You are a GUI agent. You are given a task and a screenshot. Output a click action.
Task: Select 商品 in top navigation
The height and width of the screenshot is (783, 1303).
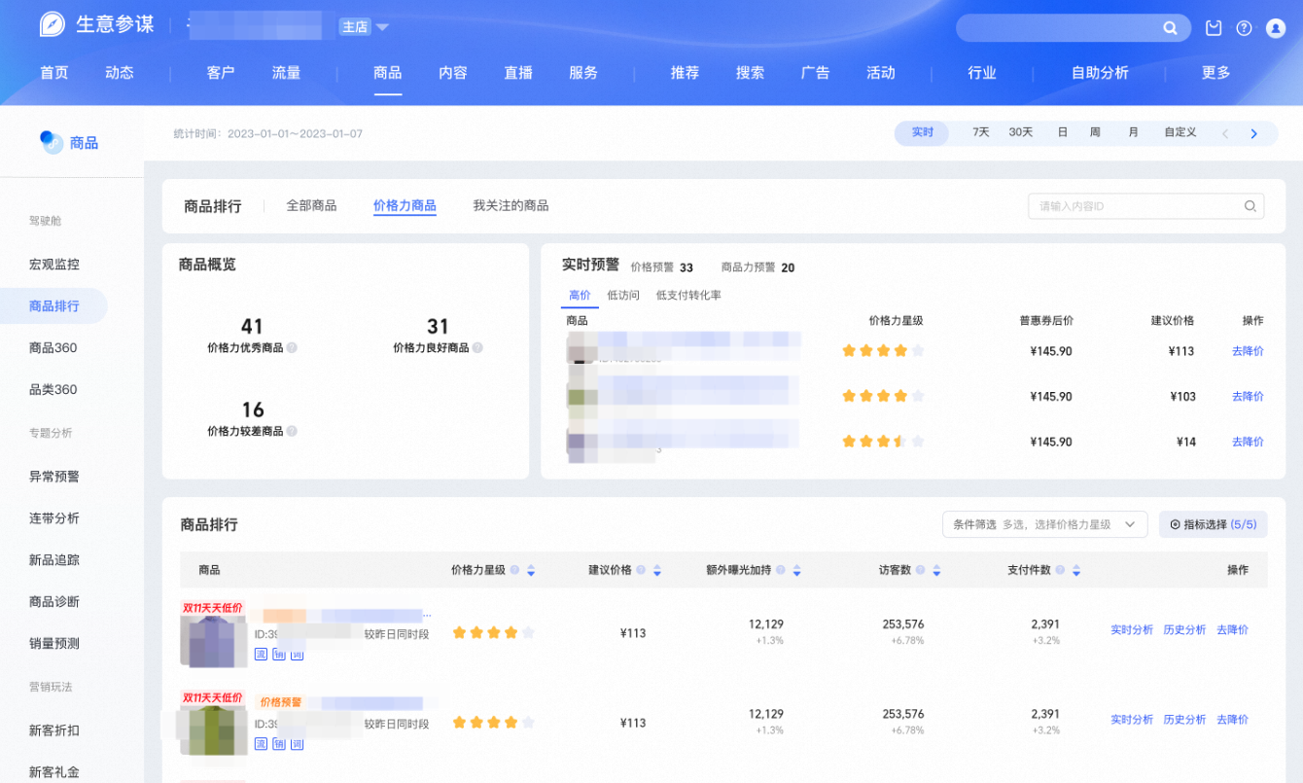pos(388,72)
